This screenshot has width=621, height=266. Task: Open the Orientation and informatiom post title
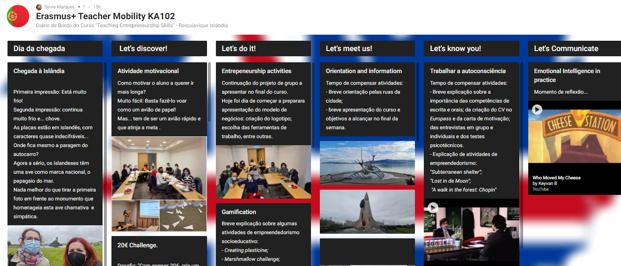(x=364, y=71)
